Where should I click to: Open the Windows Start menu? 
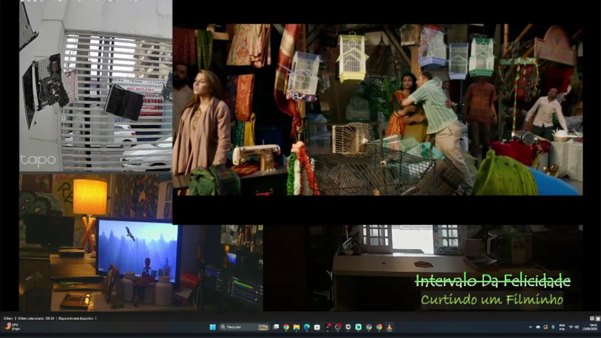(x=212, y=327)
